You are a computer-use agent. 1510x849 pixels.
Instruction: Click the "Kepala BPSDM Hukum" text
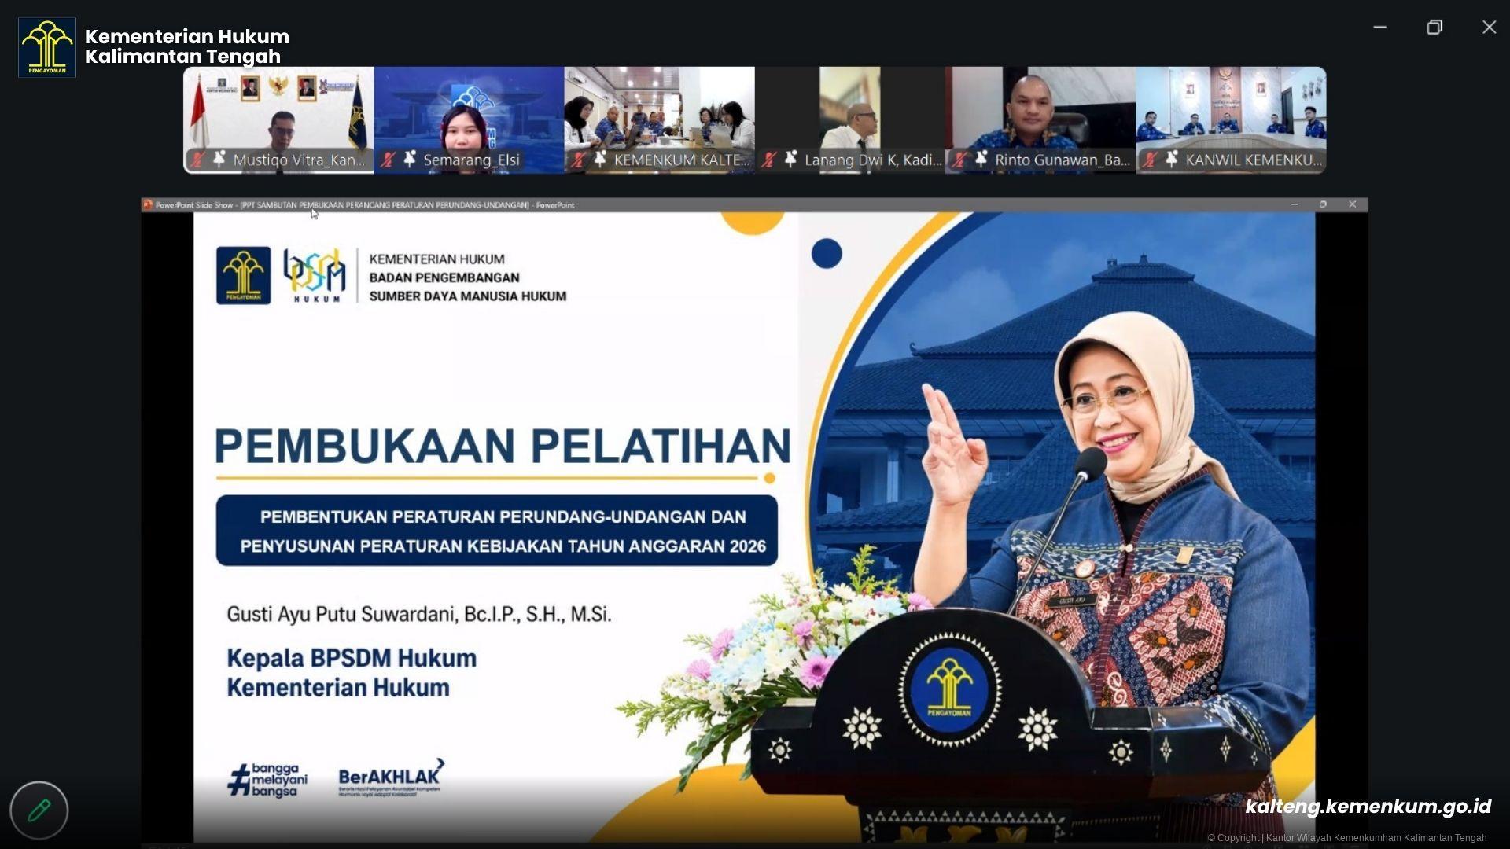pyautogui.click(x=352, y=658)
